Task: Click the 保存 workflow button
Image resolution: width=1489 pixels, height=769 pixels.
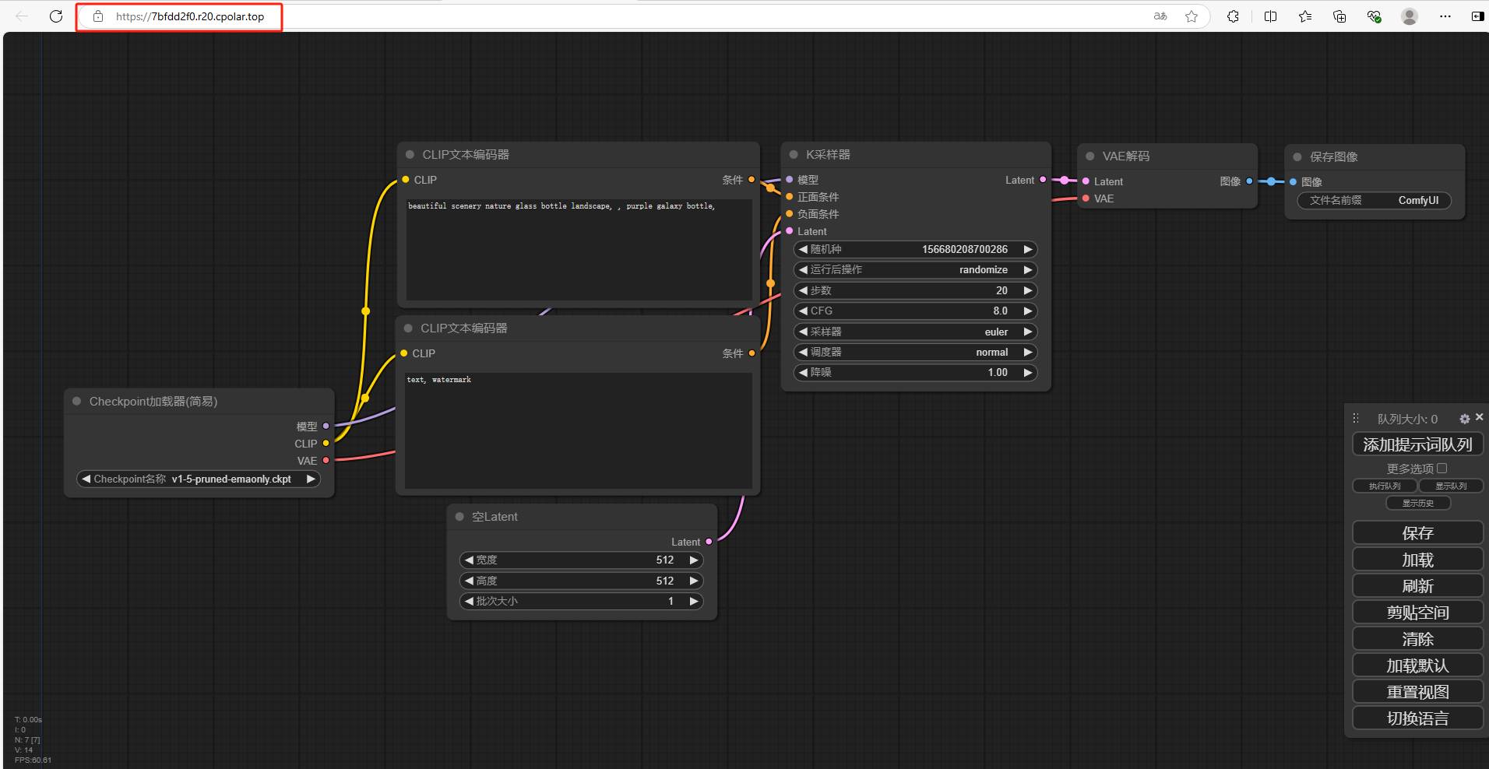Action: [1417, 533]
